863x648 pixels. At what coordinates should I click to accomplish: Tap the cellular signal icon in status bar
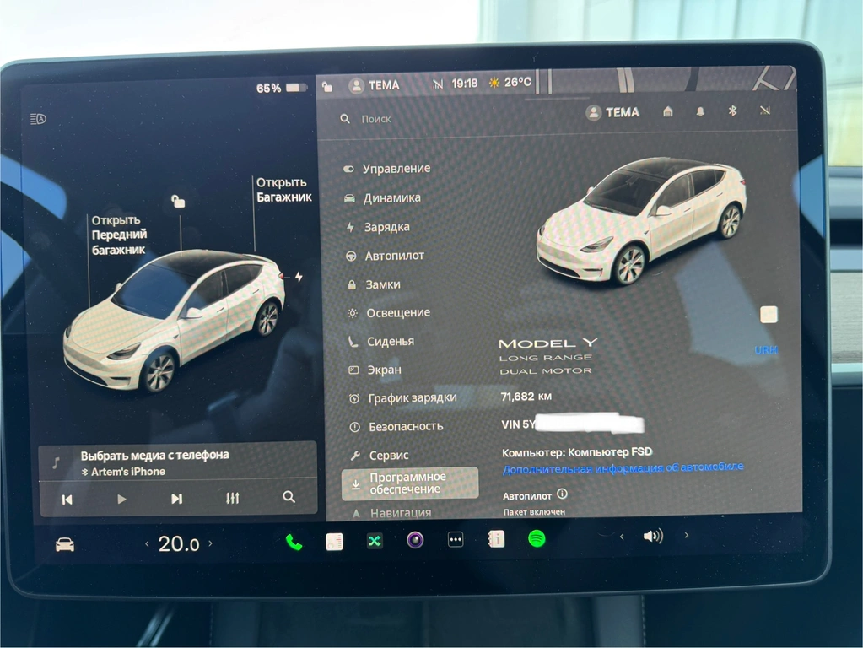(x=438, y=84)
